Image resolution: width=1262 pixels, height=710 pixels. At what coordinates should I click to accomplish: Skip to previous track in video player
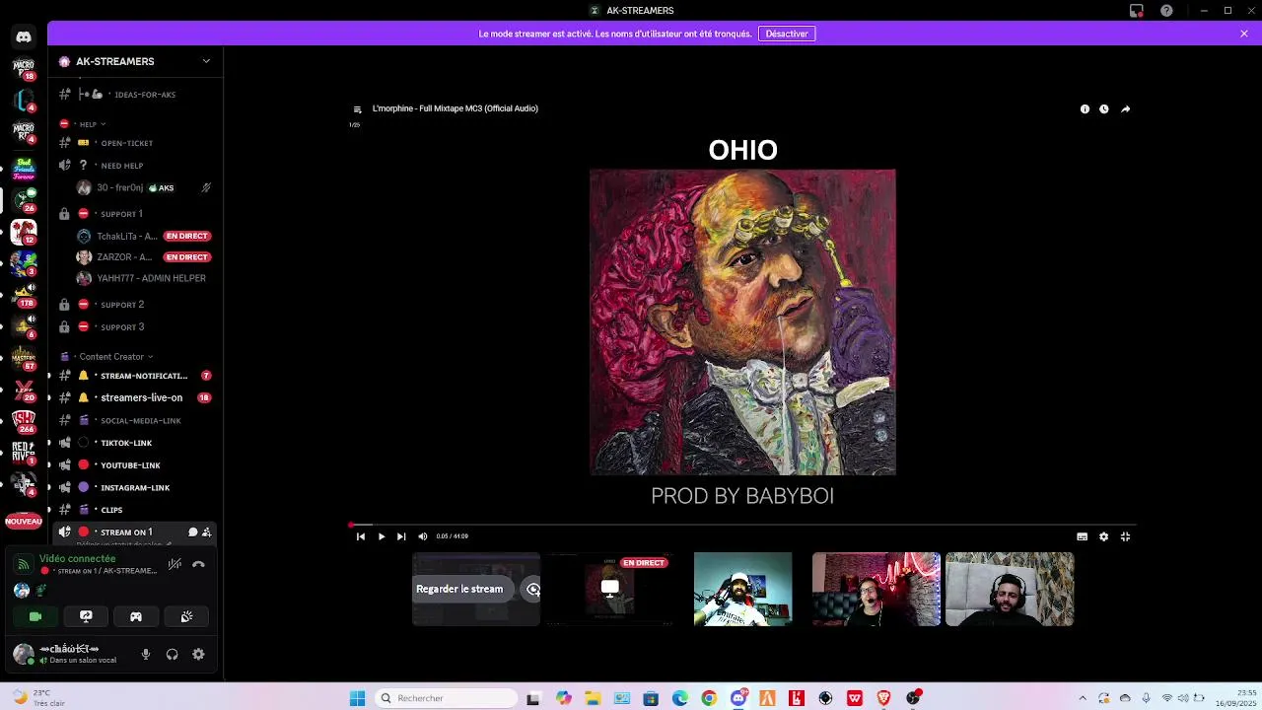pyautogui.click(x=361, y=536)
